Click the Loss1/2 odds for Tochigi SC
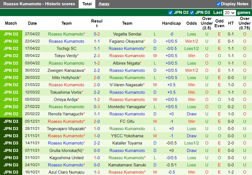The width and height of the screenshot is (252, 175). tap(192, 49)
